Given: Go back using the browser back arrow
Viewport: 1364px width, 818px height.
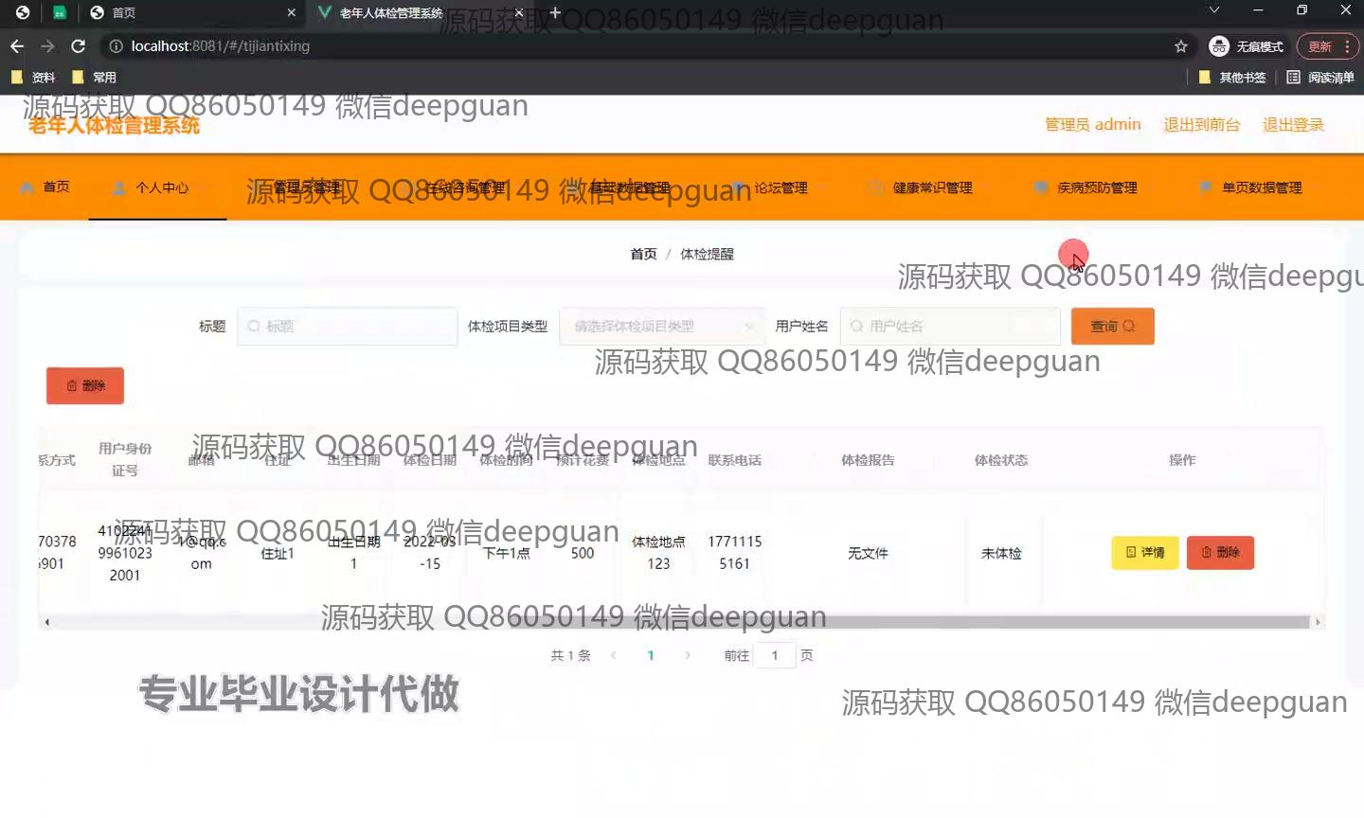Looking at the screenshot, I should point(17,46).
